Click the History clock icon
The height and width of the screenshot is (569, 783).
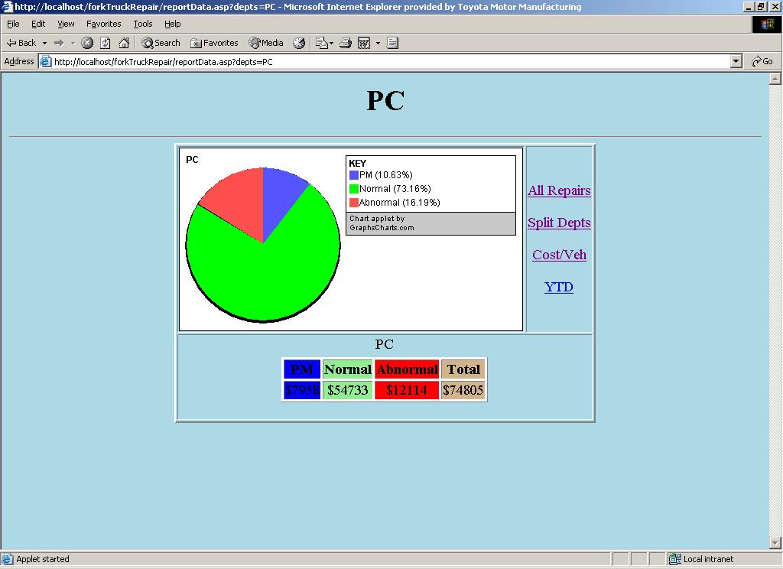click(x=299, y=43)
